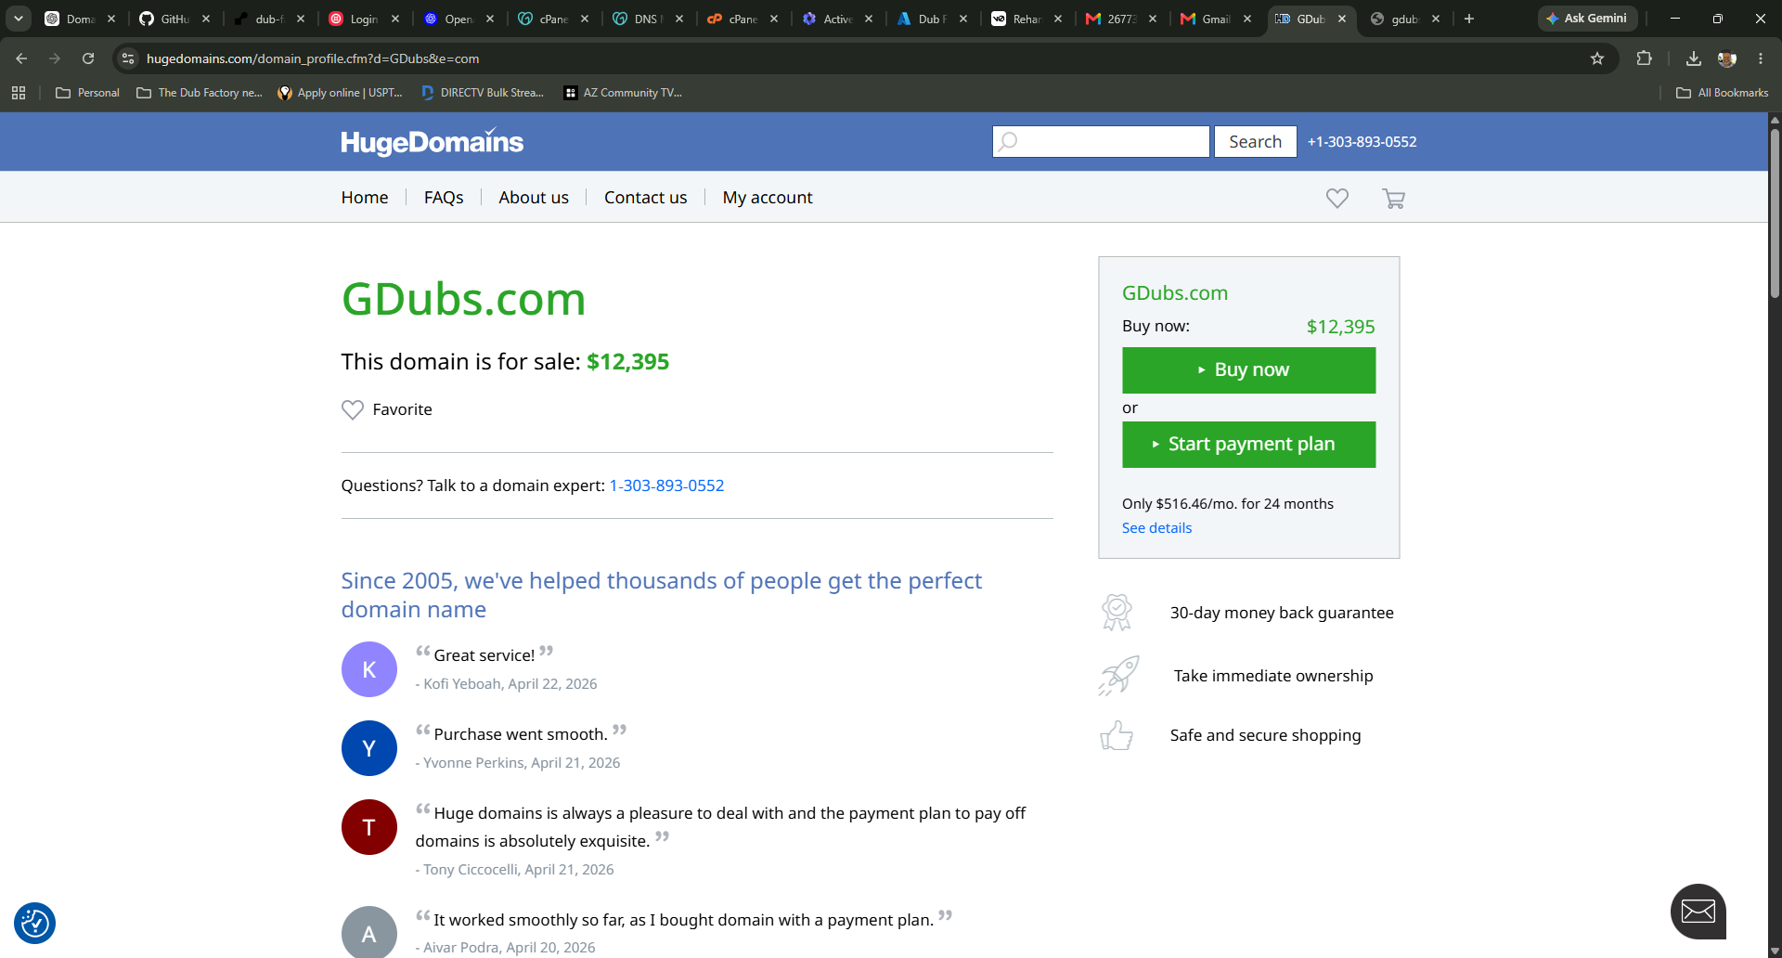Go back to the previous page
The height and width of the screenshot is (958, 1782).
[x=21, y=58]
